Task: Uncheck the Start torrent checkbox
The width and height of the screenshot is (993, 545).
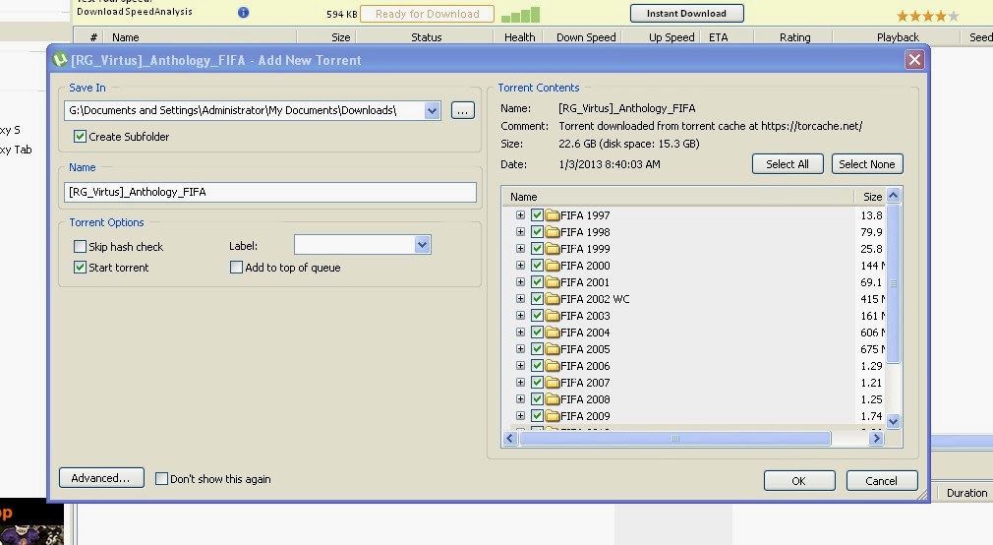Action: (x=80, y=268)
